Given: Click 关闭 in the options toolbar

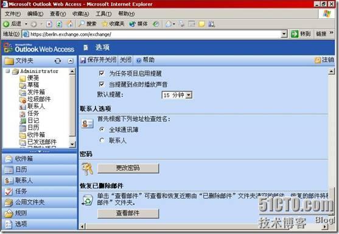Looking at the screenshot, I should 125,60.
